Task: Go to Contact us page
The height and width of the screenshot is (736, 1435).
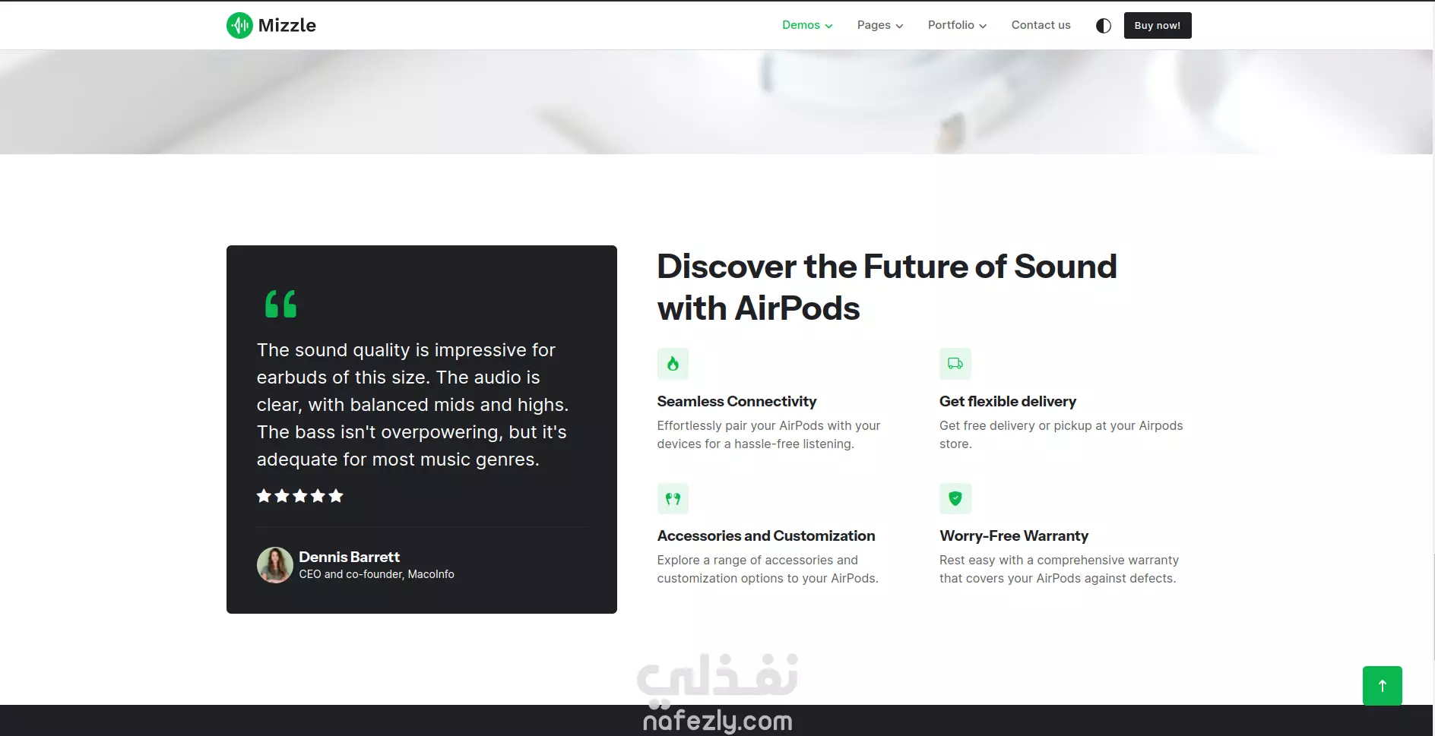Action: click(x=1041, y=25)
